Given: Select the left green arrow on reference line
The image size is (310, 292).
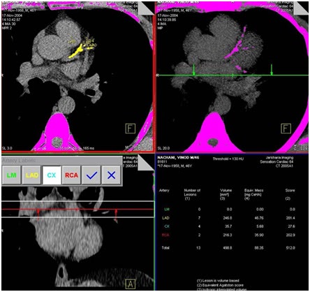Looking at the screenshot, I should pos(194,70).
